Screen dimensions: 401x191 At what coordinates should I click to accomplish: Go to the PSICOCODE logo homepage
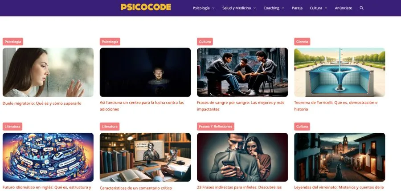146,7
